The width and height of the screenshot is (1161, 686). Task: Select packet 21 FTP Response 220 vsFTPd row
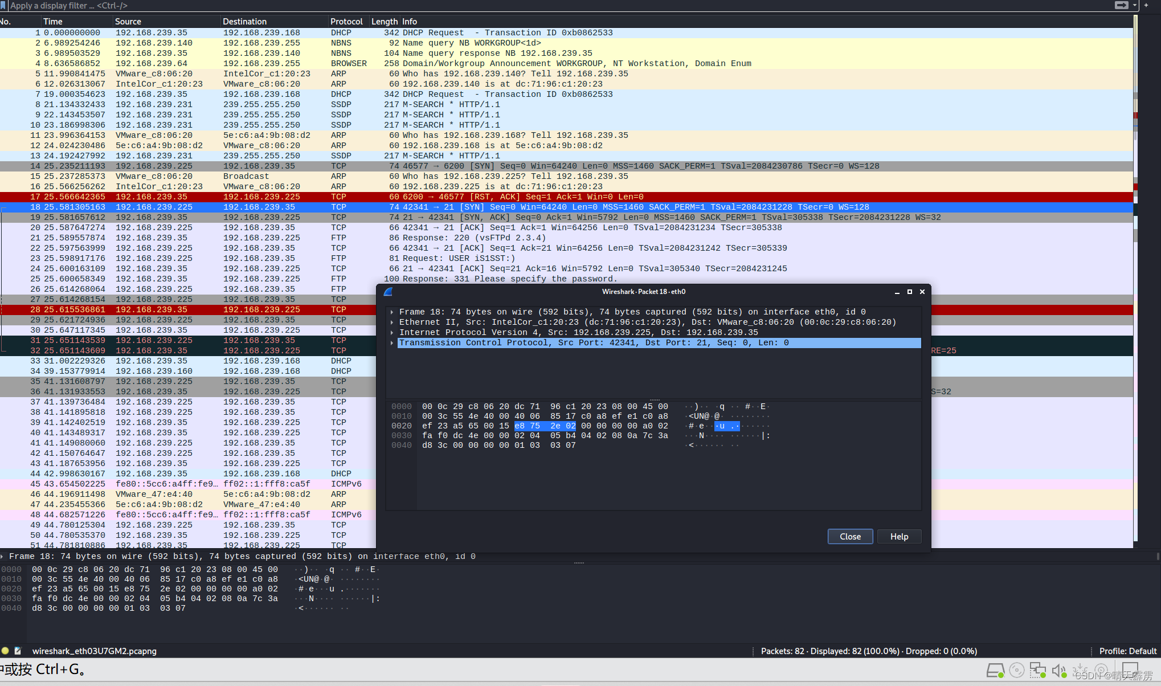[566, 238]
